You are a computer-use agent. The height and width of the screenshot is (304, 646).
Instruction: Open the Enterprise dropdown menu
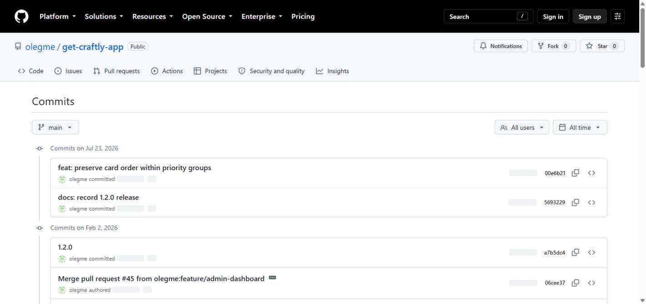(x=262, y=16)
